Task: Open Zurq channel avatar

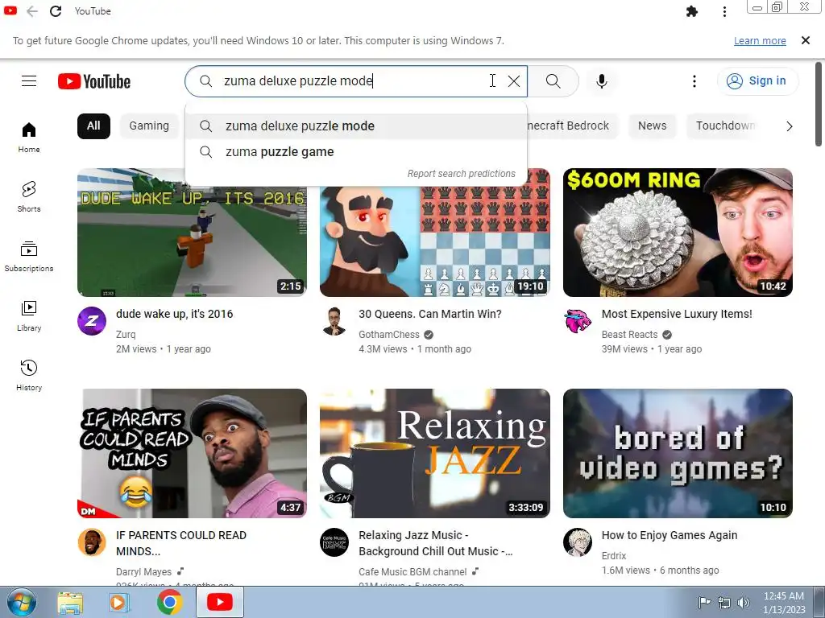Action: tap(92, 321)
